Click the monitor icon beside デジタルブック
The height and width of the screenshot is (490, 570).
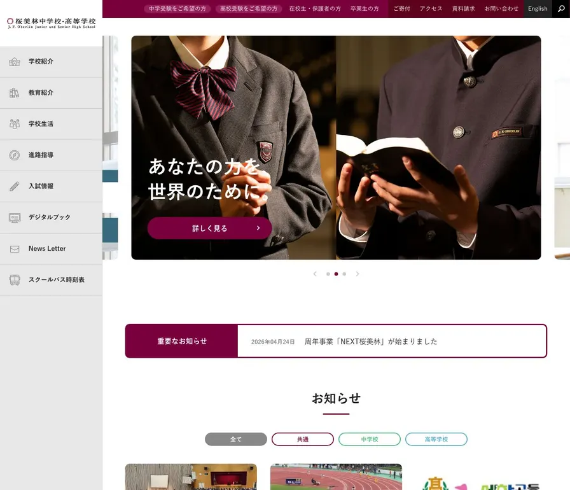tap(15, 218)
